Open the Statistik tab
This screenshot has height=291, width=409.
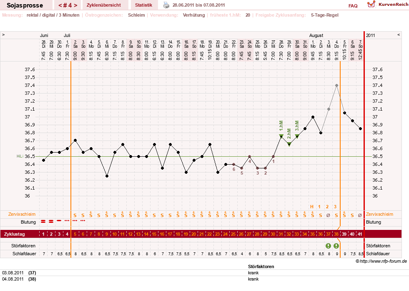[x=144, y=5]
